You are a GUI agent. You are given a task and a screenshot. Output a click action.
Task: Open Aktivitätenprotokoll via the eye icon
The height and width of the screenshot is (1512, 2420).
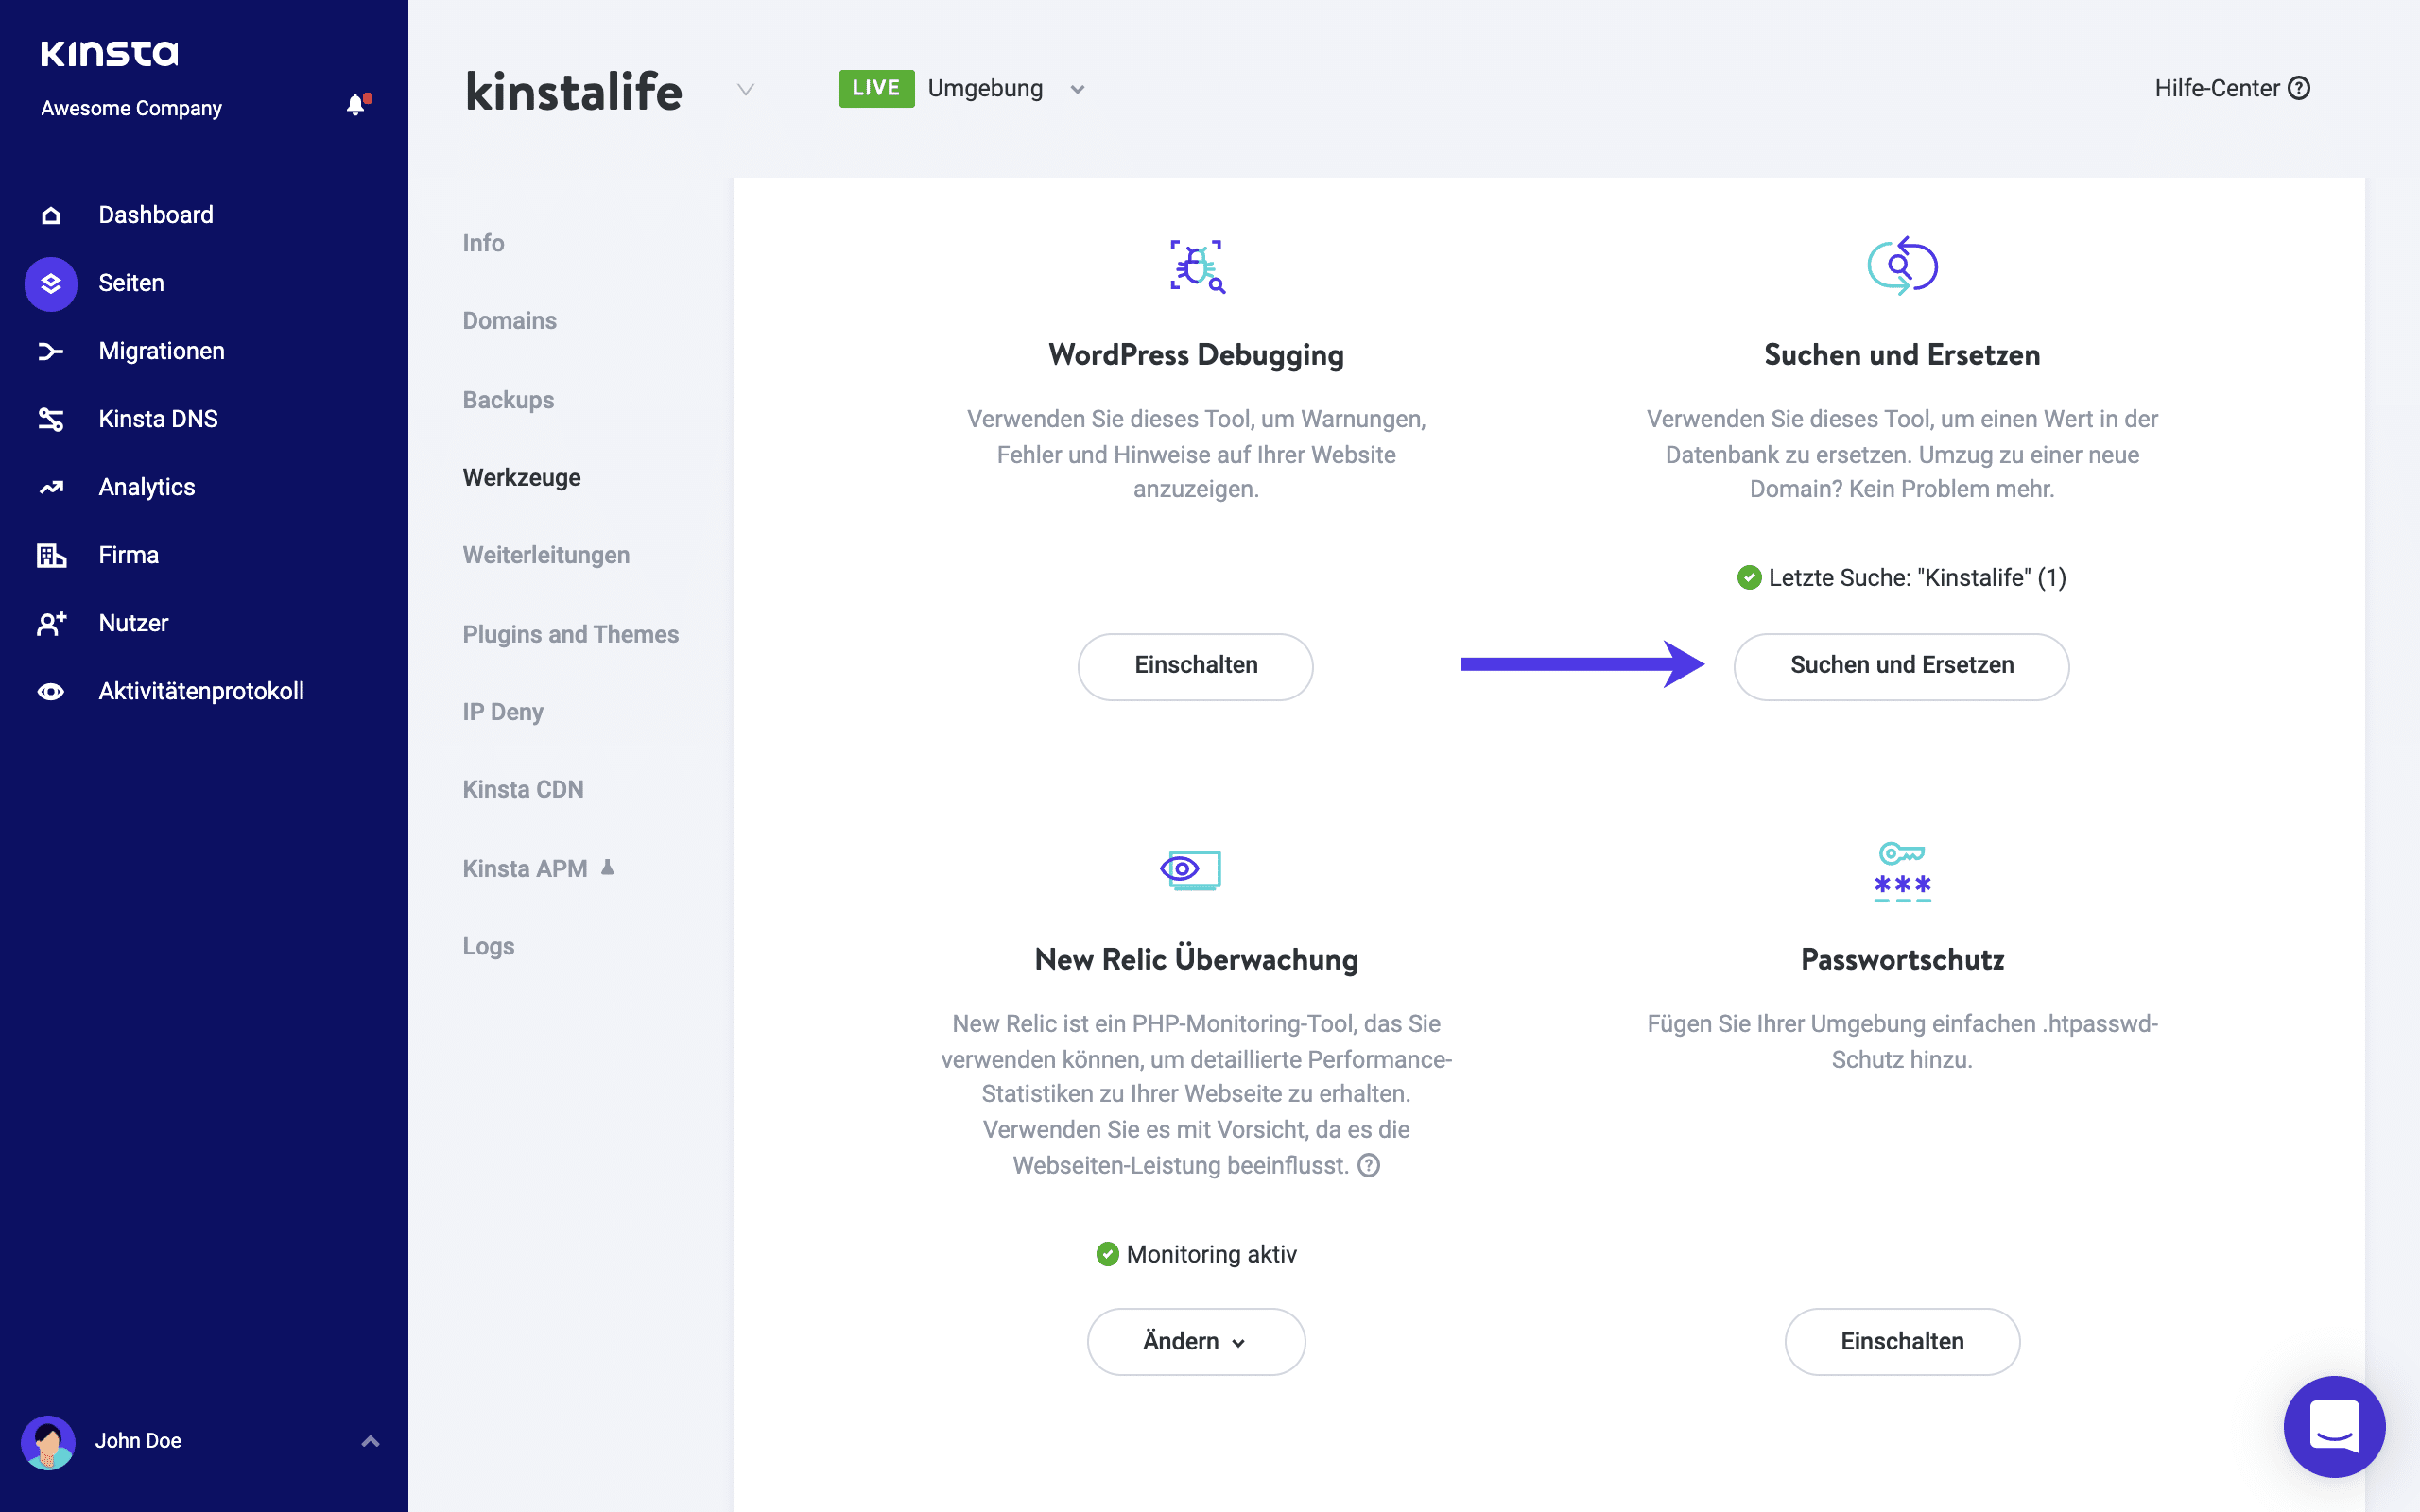pyautogui.click(x=50, y=690)
